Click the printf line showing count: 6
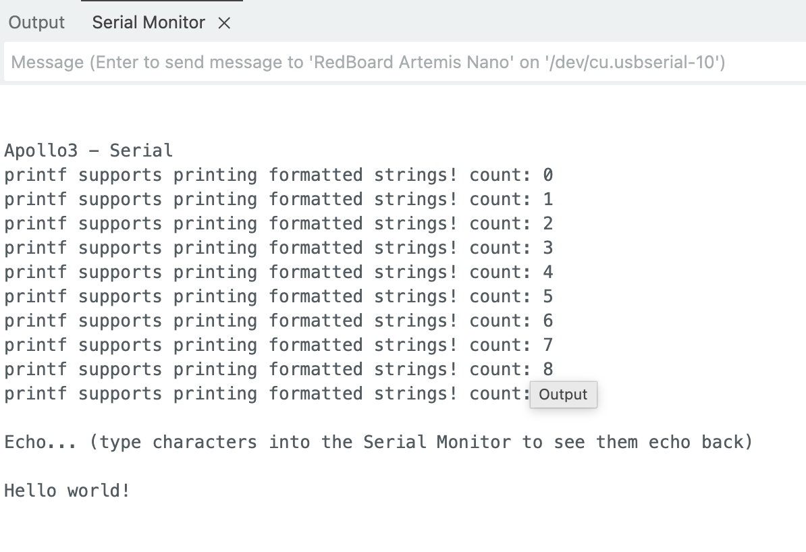 tap(277, 321)
